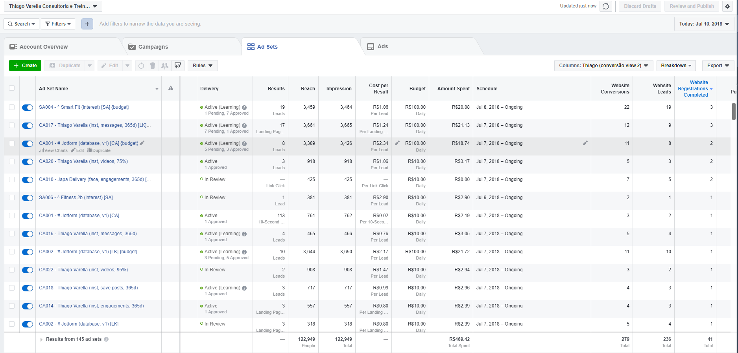Image resolution: width=738 pixels, height=353 pixels.
Task: Click the vertical scrollbar on the table
Action: tap(734, 112)
